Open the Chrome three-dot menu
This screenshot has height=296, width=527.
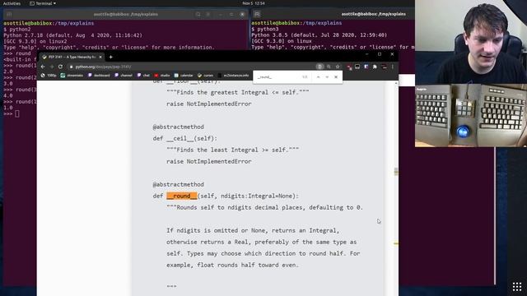392,67
